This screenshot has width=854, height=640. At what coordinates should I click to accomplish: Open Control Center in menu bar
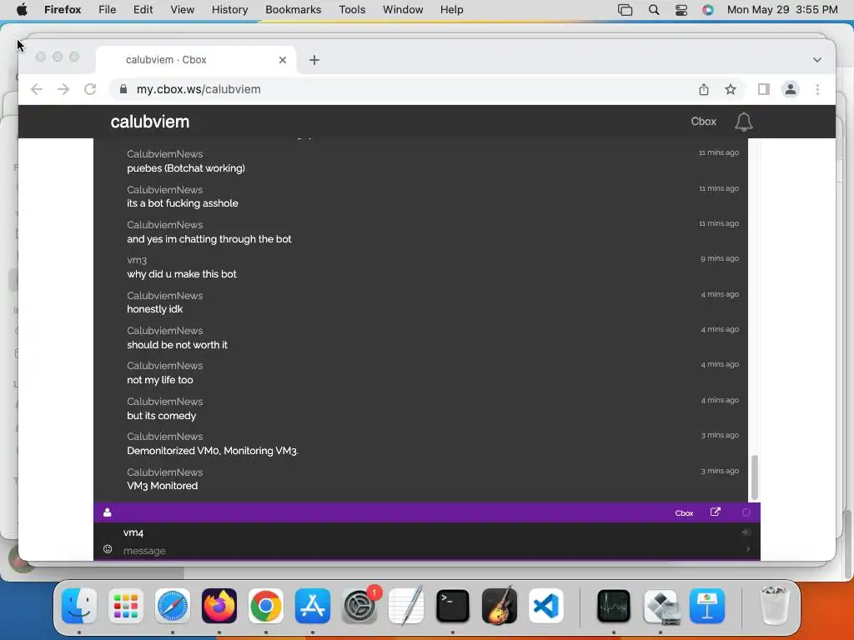point(681,10)
